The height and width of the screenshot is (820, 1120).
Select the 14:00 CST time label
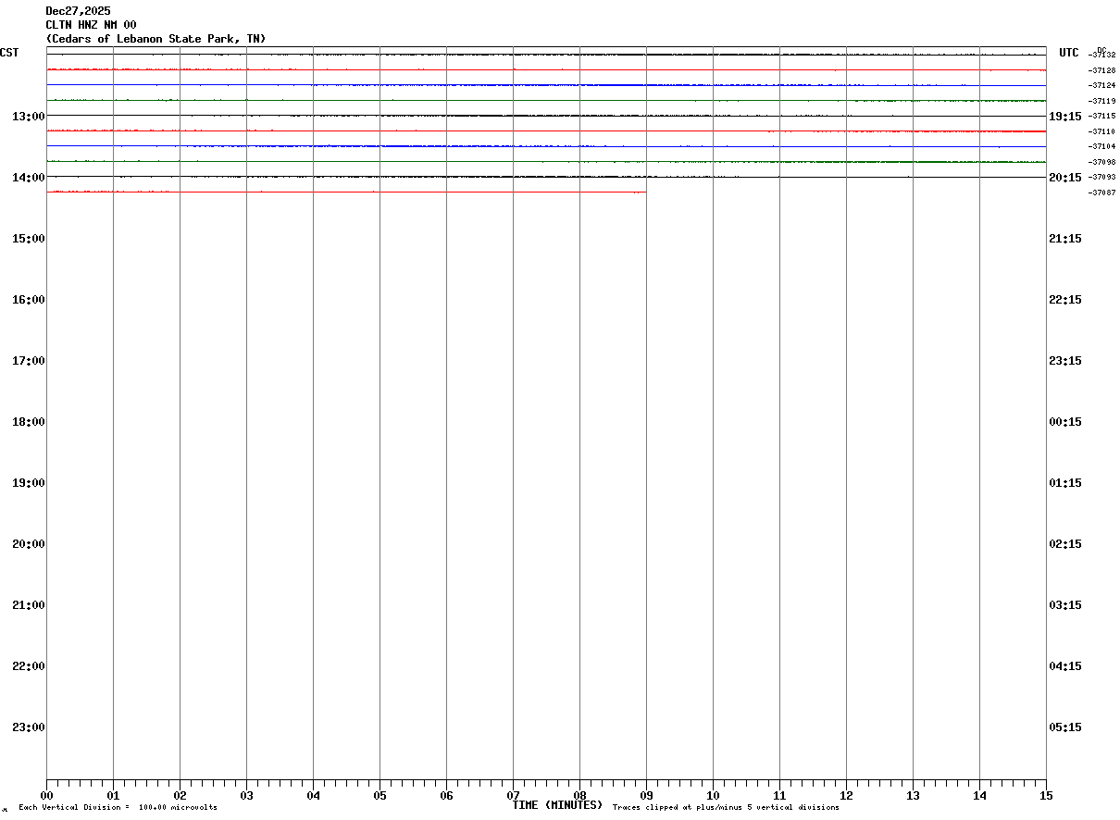coord(29,178)
